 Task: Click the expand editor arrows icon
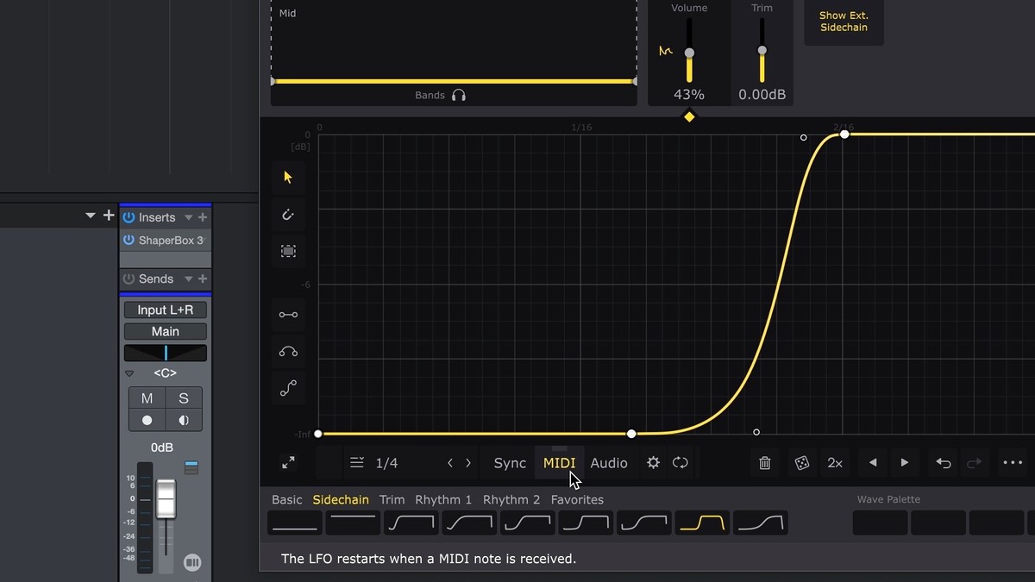[x=288, y=463]
